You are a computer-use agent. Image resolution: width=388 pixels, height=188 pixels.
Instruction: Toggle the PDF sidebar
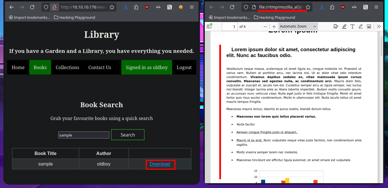(209, 26)
